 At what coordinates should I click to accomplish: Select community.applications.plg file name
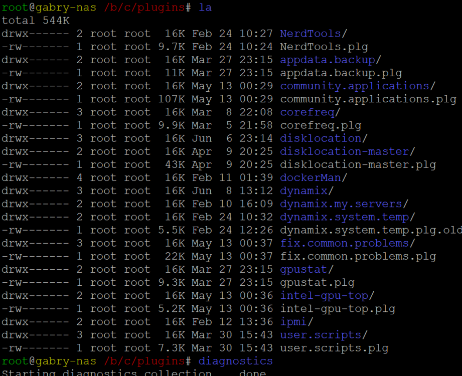coord(368,99)
